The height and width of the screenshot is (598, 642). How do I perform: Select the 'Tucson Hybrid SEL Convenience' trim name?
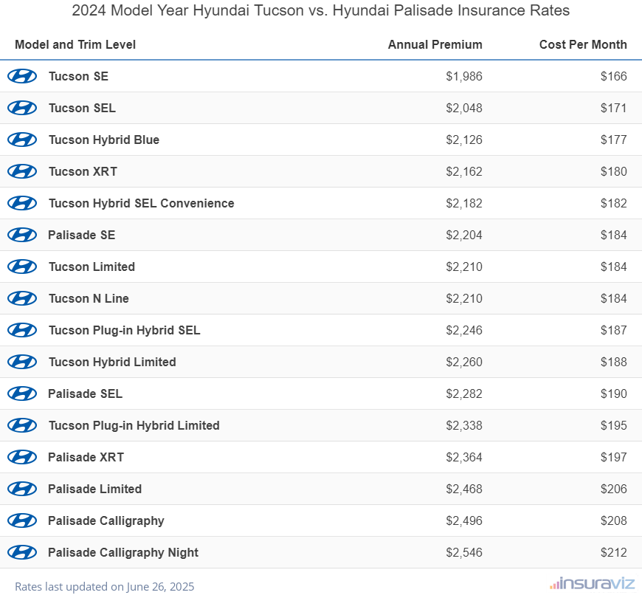(x=141, y=203)
